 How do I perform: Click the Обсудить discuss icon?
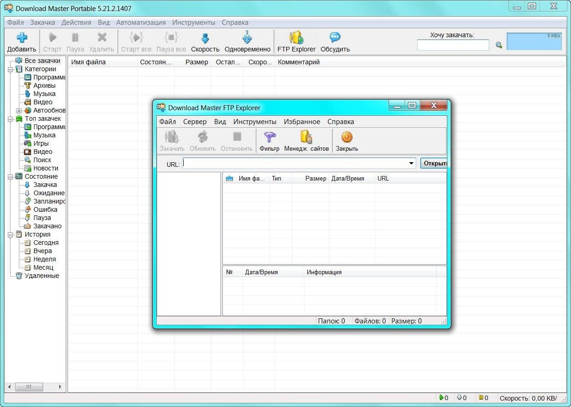[x=335, y=38]
